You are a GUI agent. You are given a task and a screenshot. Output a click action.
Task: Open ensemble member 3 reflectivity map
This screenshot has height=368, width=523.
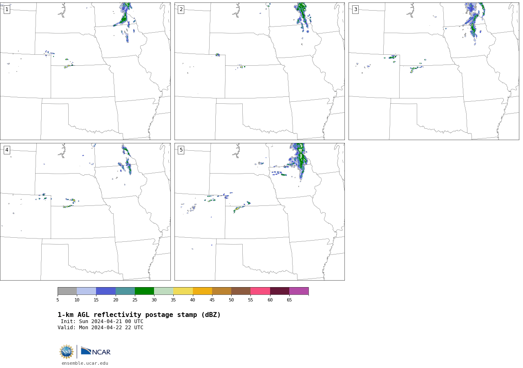(x=434, y=71)
